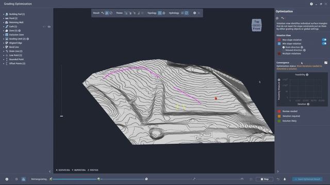Click undo icon in bottom bar
This screenshot has width=330, height=185.
[x=278, y=179]
